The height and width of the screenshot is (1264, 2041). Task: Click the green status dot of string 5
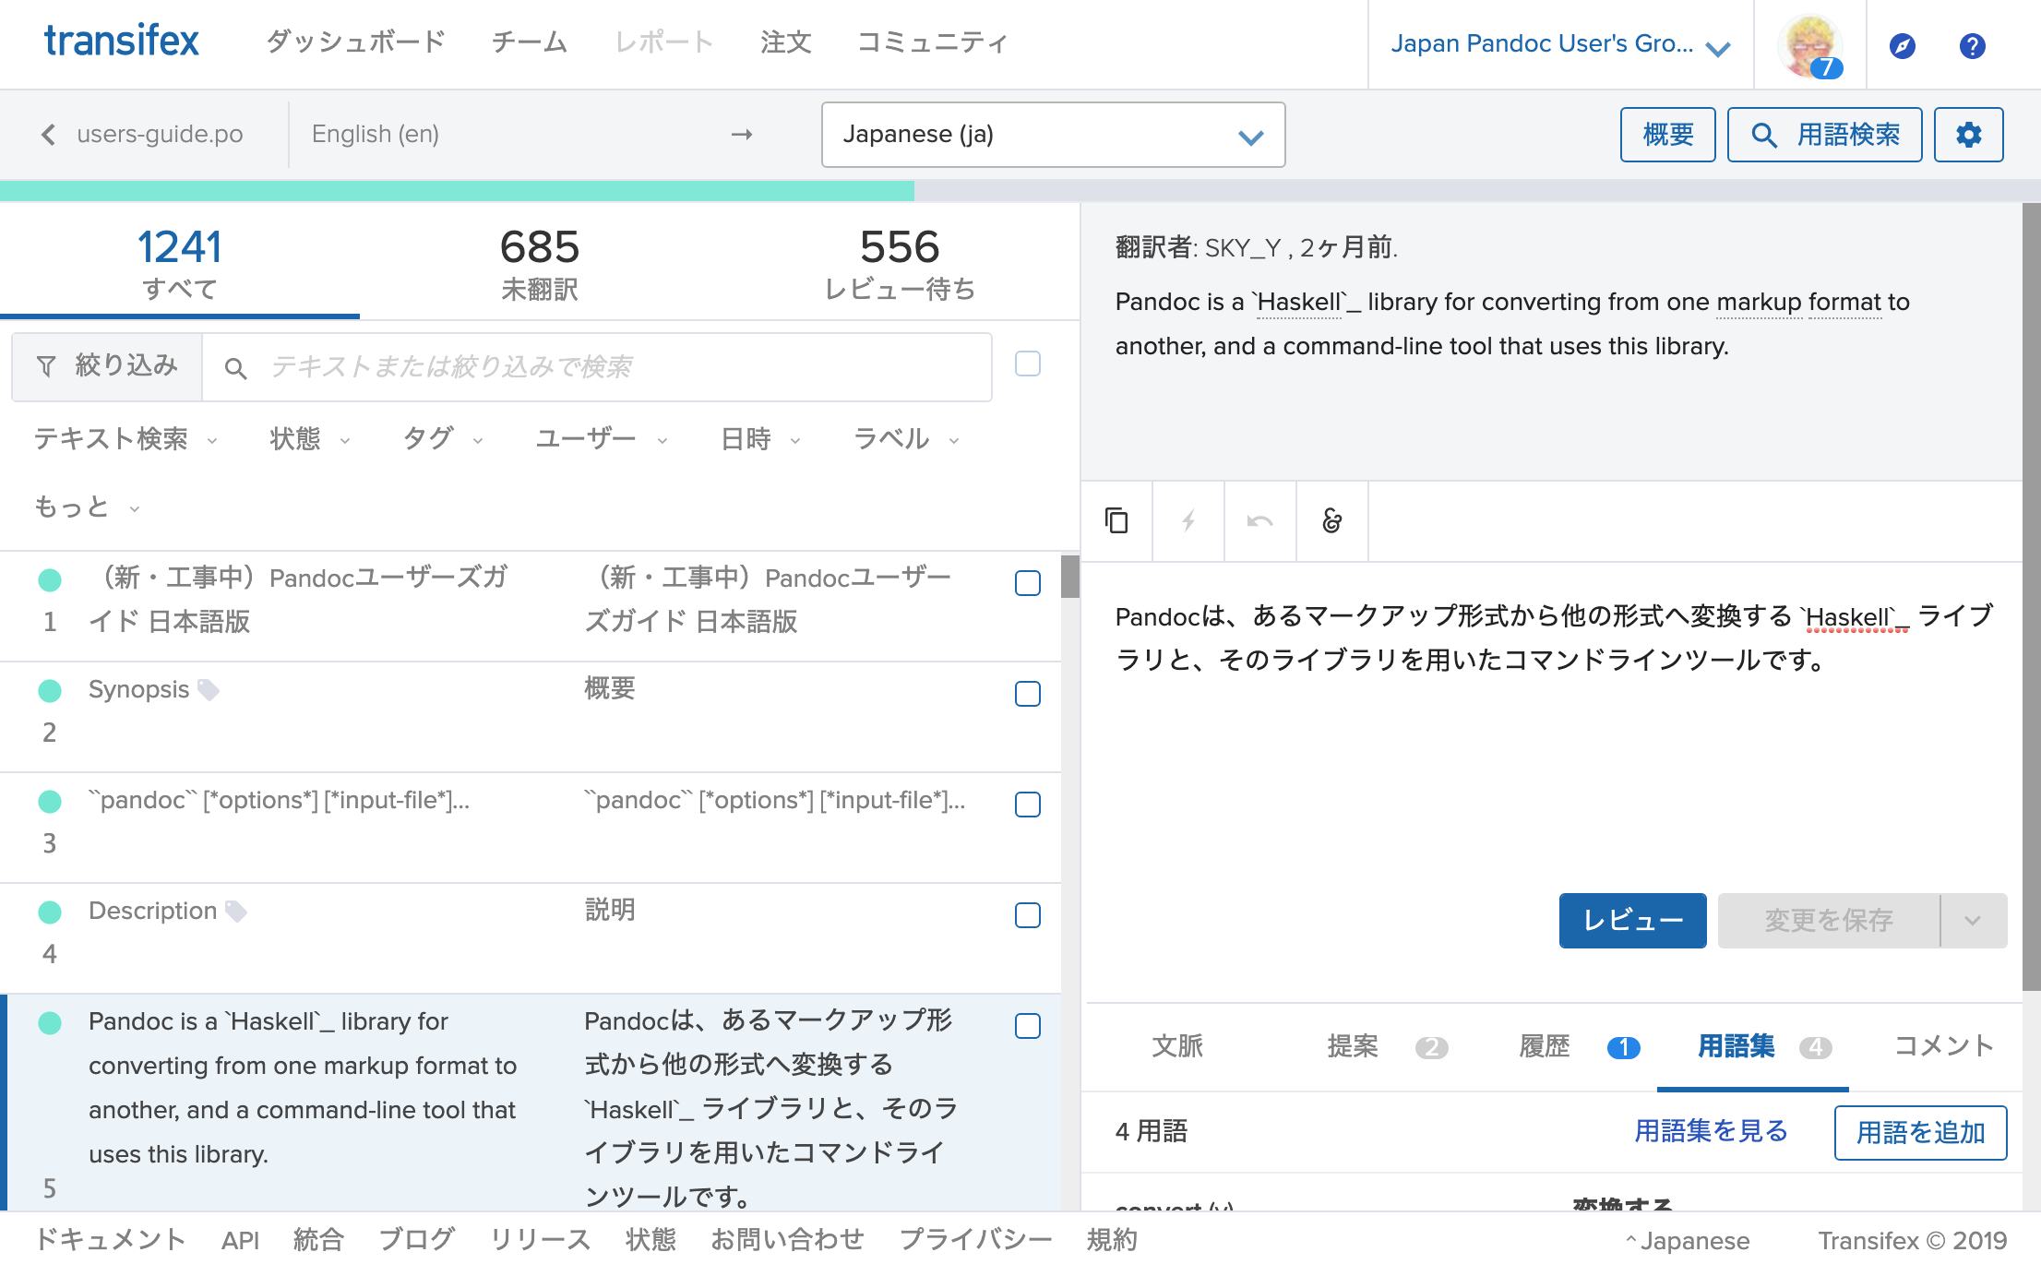(x=50, y=1022)
